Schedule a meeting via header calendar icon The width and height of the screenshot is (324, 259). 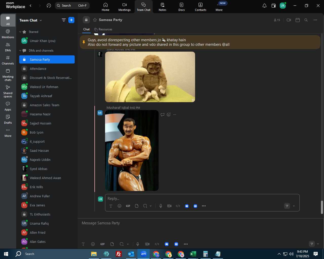[298, 20]
